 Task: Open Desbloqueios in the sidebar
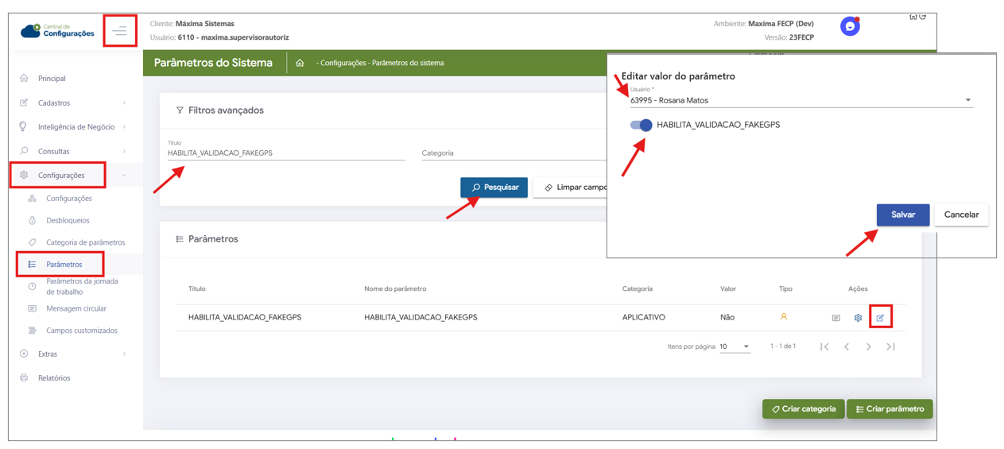[x=68, y=220]
